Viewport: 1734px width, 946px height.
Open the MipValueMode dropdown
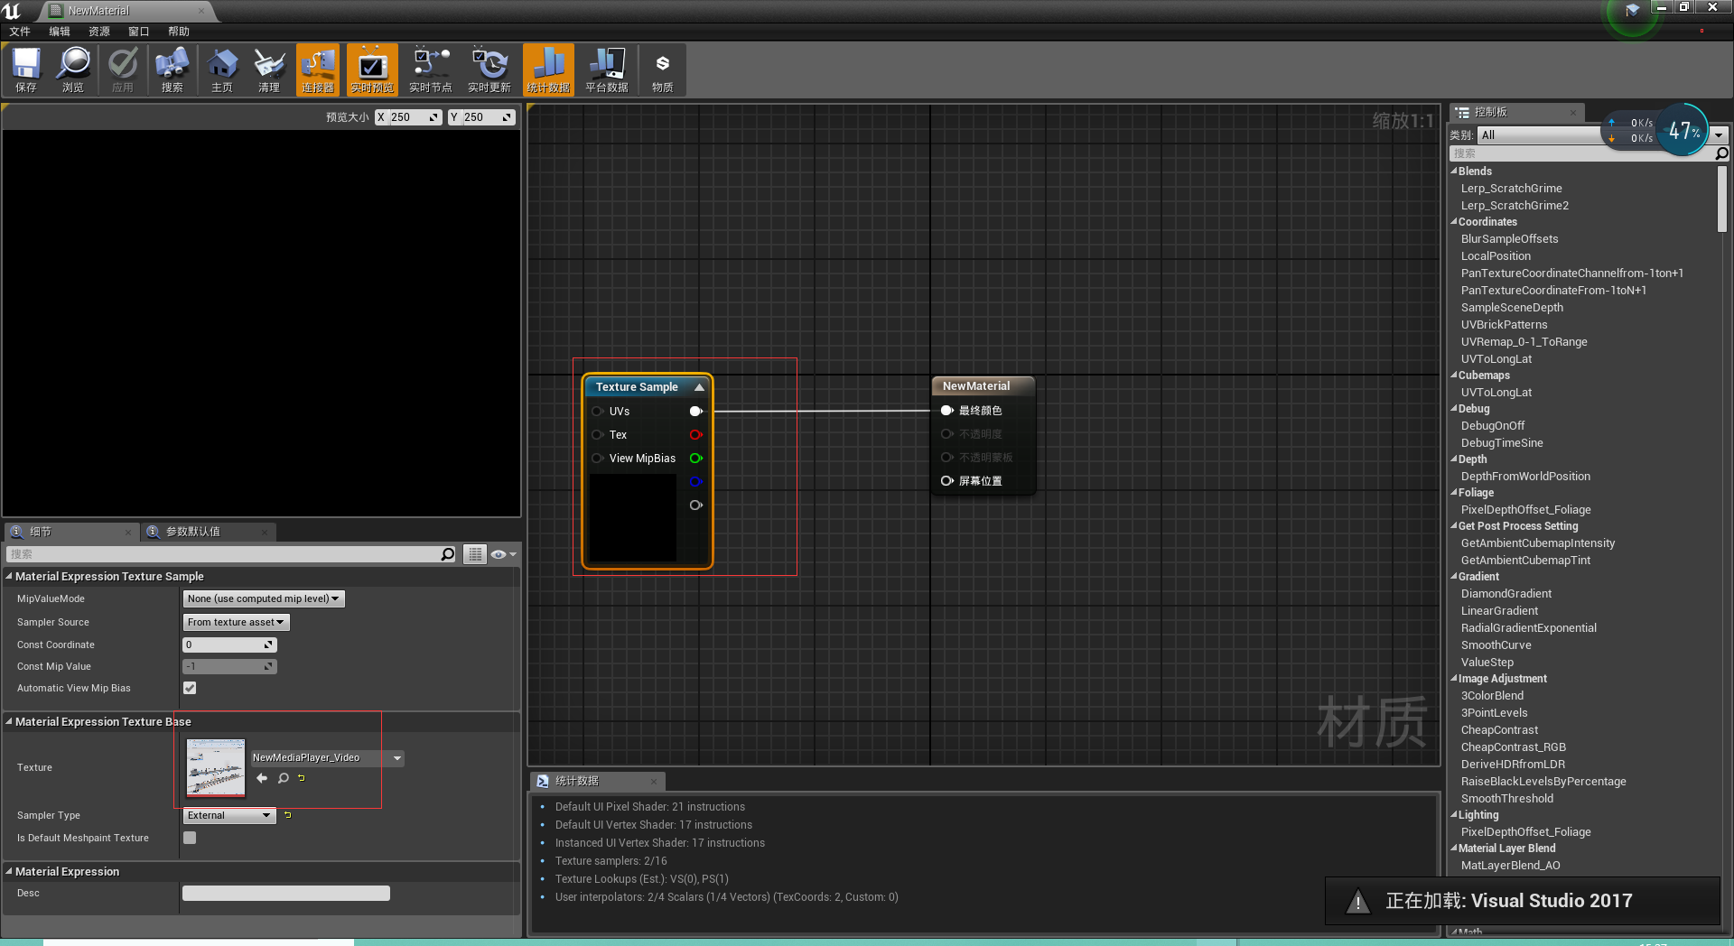point(263,598)
